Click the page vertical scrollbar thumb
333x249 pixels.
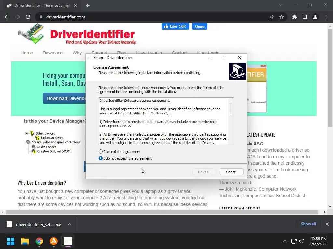330,78
